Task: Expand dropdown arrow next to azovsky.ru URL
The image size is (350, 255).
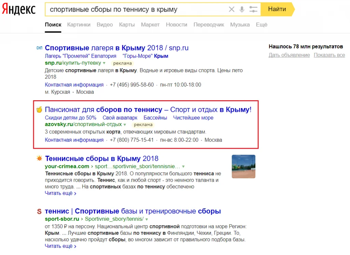Action: pos(125,125)
